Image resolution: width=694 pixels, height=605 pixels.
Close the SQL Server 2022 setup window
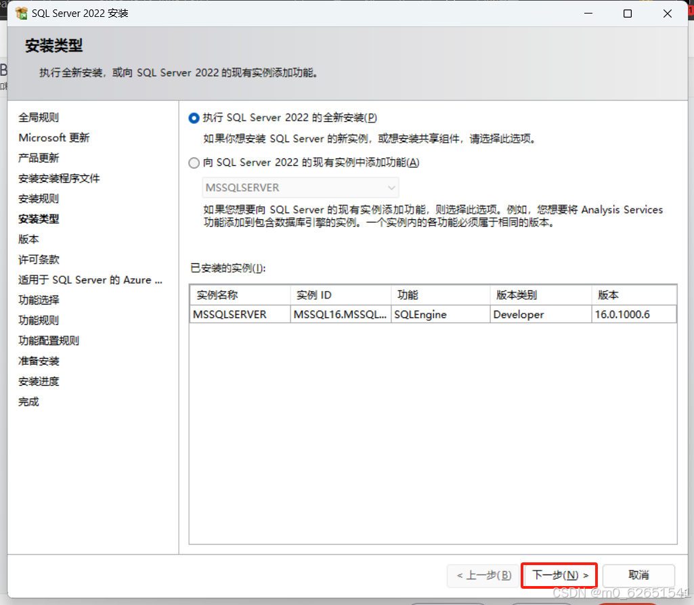pos(668,14)
